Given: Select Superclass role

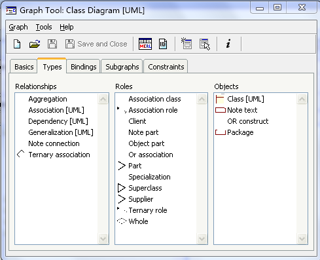Looking at the screenshot, I should pyautogui.click(x=145, y=188).
